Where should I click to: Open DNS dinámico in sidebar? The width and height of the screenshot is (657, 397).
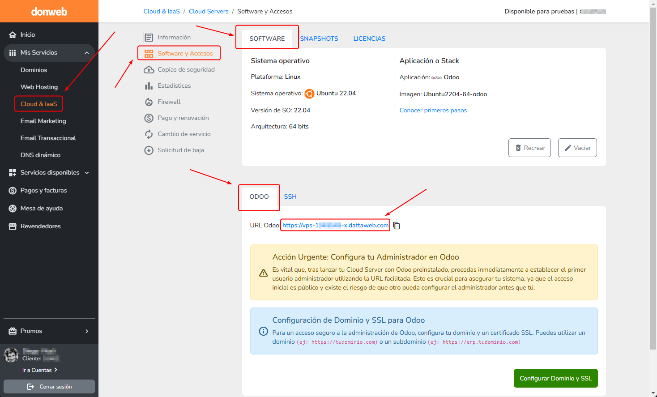click(40, 155)
